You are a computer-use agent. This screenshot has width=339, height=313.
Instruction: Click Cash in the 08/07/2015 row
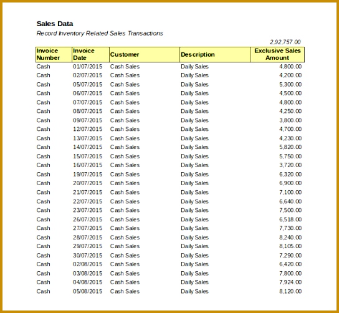pyautogui.click(x=43, y=111)
